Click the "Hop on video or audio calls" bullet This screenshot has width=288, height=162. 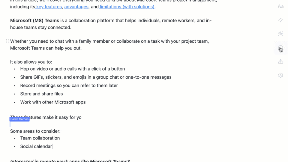(x=72, y=69)
